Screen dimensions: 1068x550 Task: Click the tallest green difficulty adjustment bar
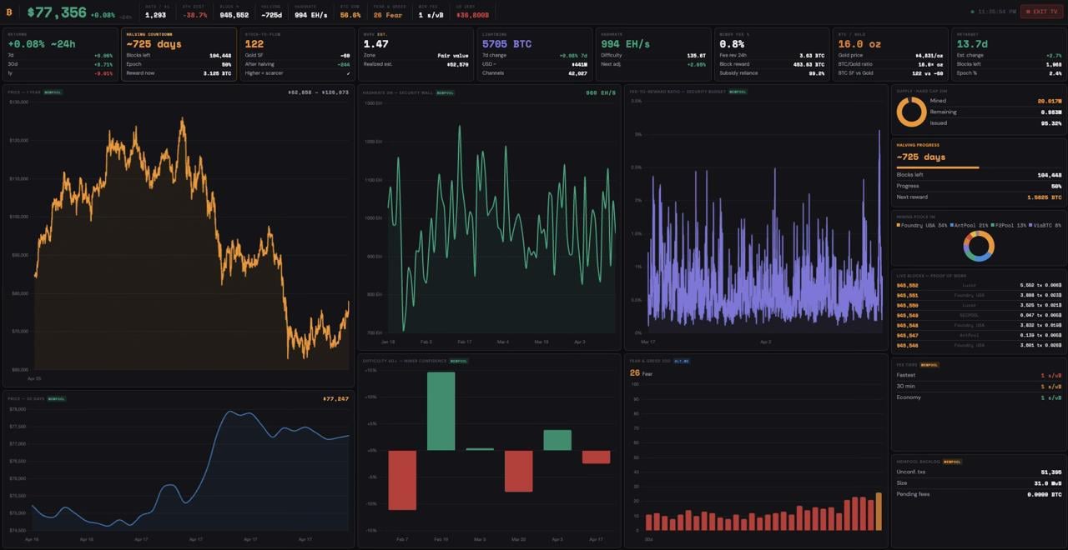pyautogui.click(x=441, y=411)
